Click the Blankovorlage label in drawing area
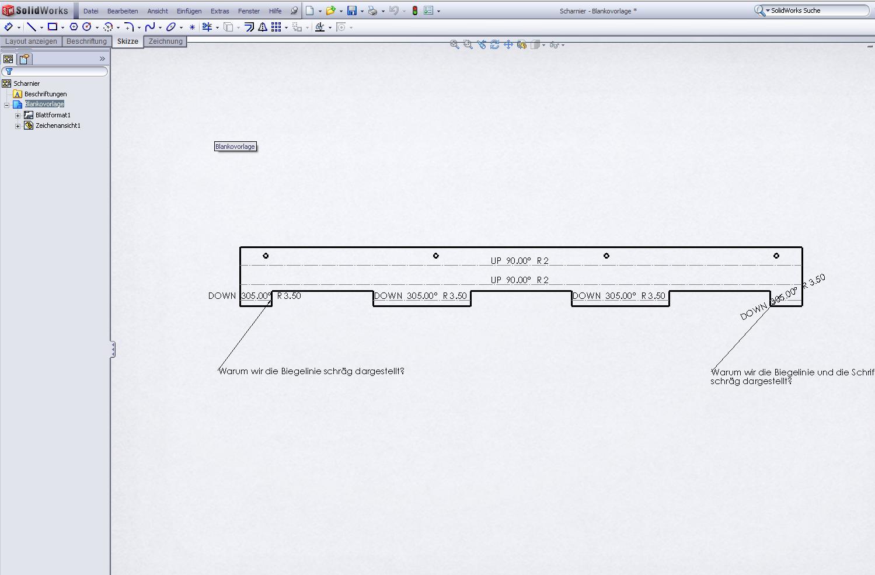Screen dimensions: 875x575 tap(235, 147)
